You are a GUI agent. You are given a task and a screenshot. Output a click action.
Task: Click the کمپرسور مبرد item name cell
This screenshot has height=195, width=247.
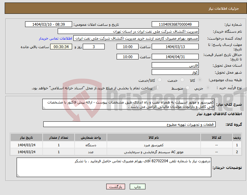click(154, 145)
